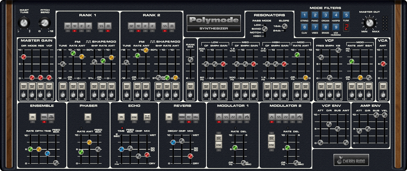
Task: Select HALL reverb type
Action: pyautogui.click(x=196, y=117)
